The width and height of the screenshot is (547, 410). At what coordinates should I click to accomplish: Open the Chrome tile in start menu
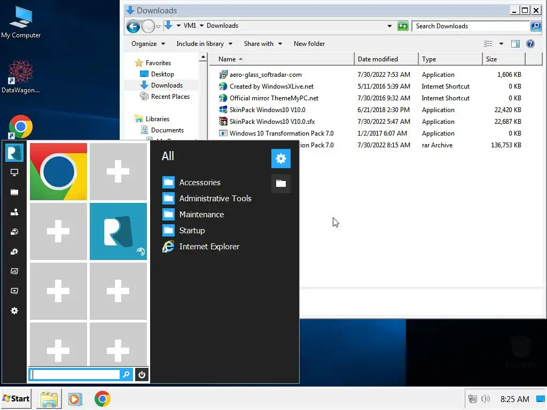coord(58,171)
